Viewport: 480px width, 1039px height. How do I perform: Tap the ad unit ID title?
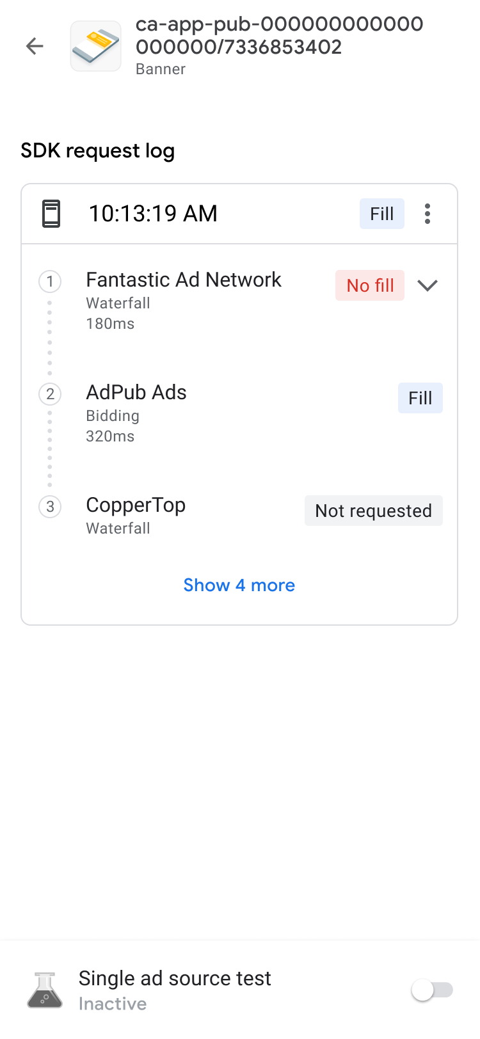(x=279, y=35)
